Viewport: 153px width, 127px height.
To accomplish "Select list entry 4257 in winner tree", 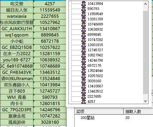I will pos(91,102).
